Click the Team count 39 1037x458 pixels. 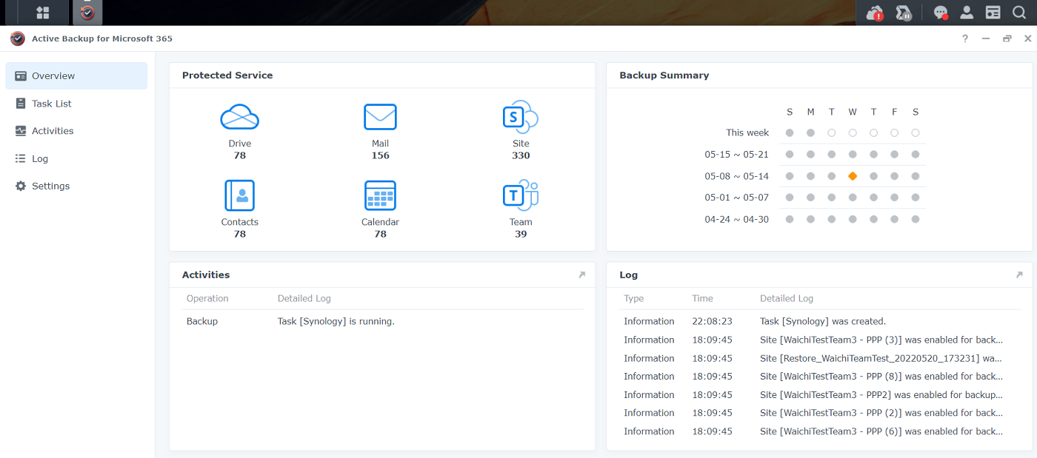coord(521,234)
